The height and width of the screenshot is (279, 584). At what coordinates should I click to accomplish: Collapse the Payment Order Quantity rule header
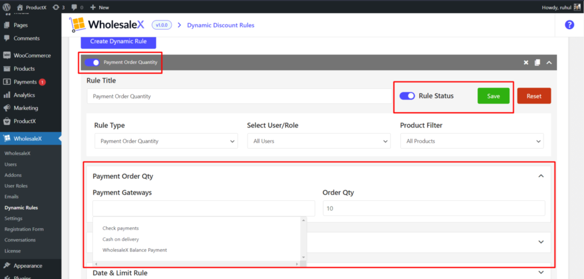click(x=549, y=63)
